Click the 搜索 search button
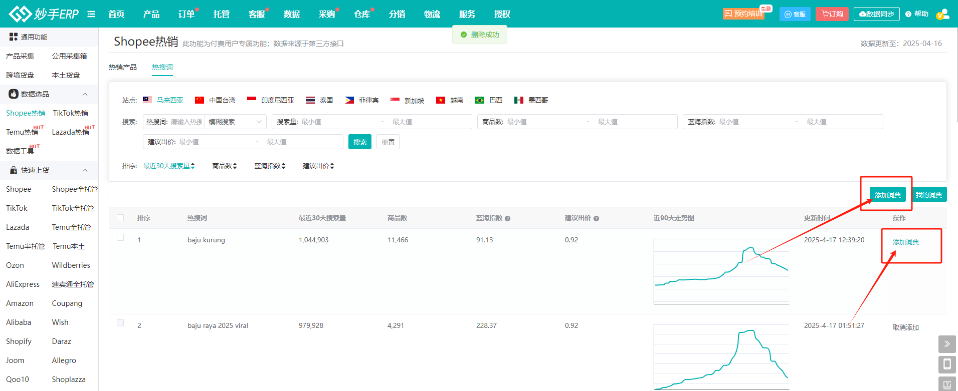Screen dimensions: 958x391 coord(360,142)
